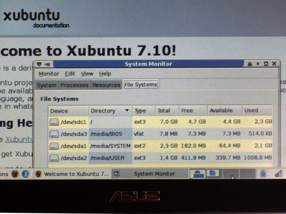Sort by the Available column header

[225, 110]
